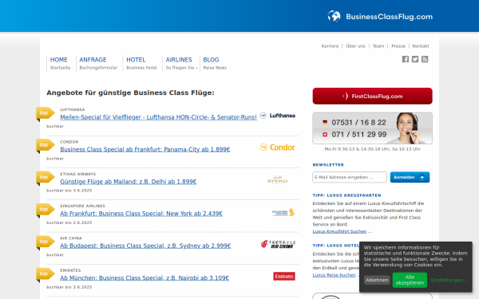This screenshot has width=479, height=299.
Task: Open Condor Panama-City offer link
Action: [x=144, y=150]
